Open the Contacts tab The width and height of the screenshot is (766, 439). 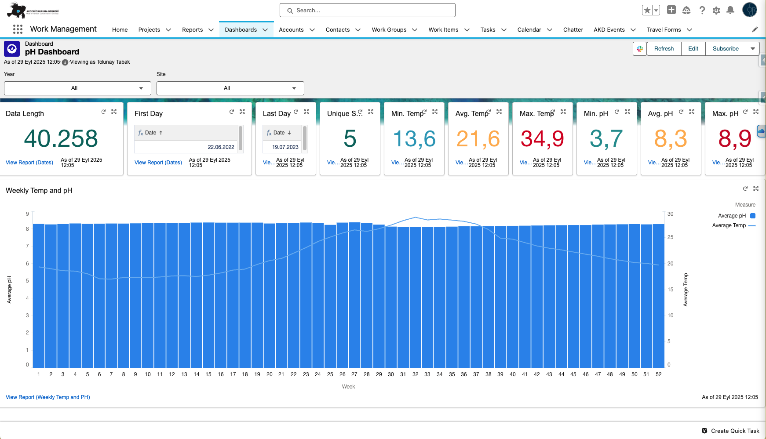(x=338, y=30)
